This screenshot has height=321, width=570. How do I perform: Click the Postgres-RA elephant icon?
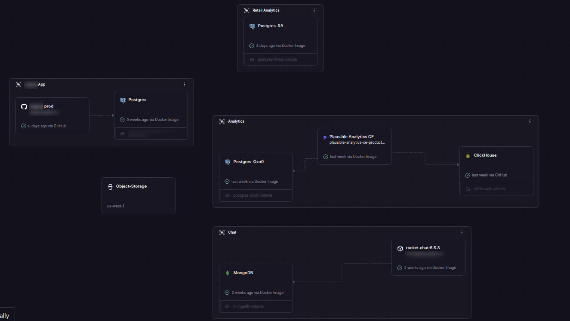pyautogui.click(x=252, y=26)
